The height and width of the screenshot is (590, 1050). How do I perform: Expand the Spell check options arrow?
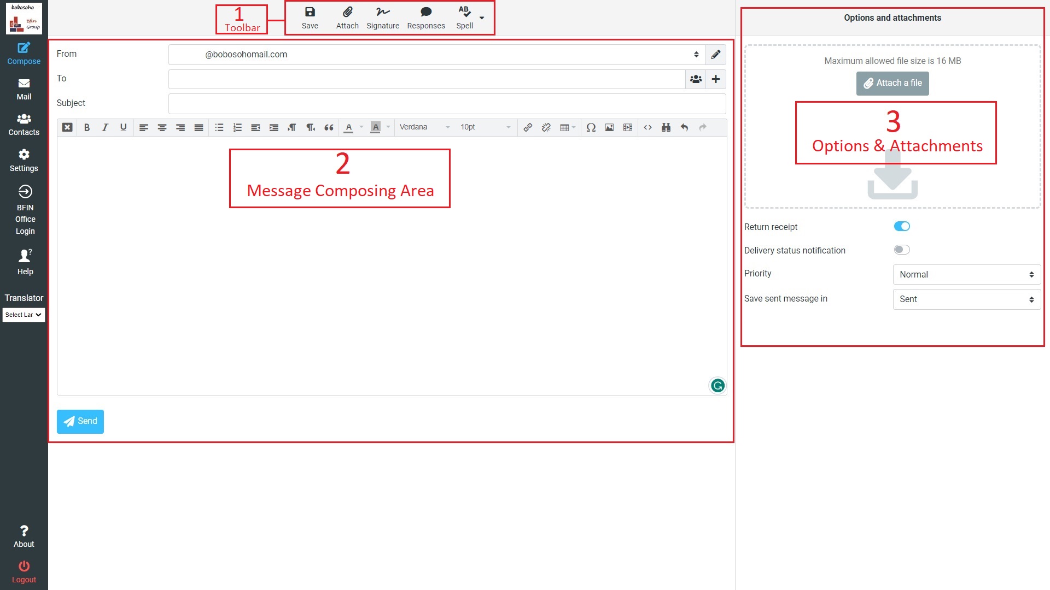(x=482, y=18)
